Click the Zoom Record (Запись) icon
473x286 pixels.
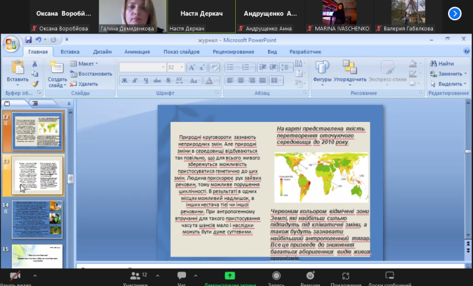(277, 276)
